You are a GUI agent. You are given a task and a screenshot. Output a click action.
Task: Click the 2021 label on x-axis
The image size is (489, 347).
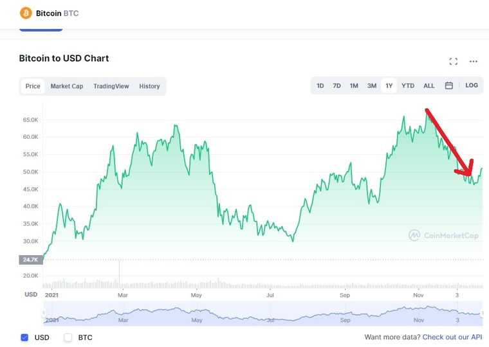(51, 295)
